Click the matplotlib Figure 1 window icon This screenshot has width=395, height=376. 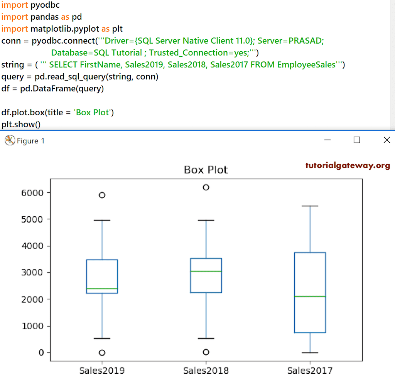tap(10, 140)
